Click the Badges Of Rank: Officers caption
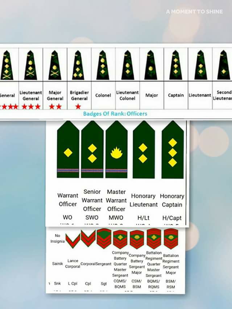 coord(115,114)
